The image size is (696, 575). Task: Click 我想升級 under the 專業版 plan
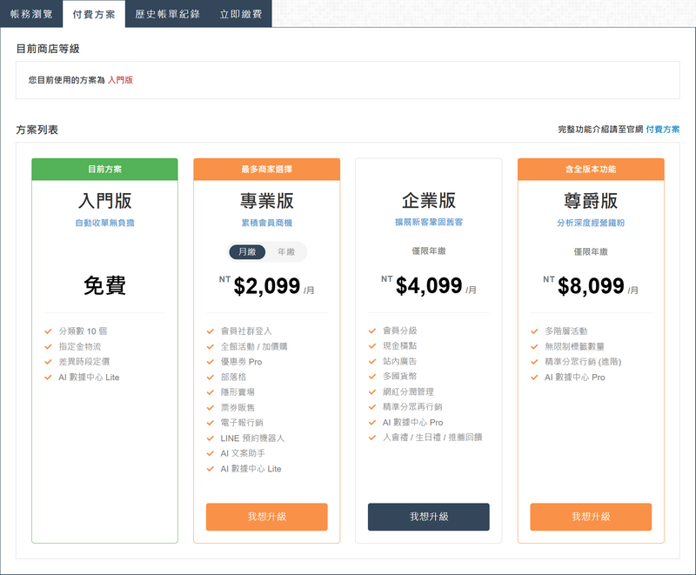[x=266, y=517]
